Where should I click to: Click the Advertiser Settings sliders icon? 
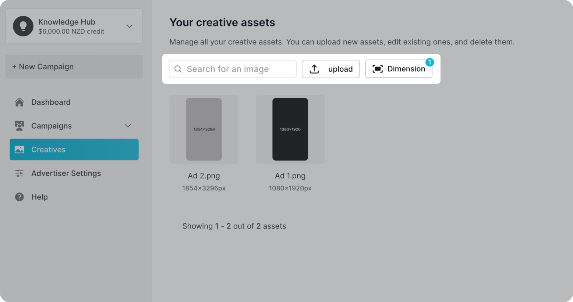[x=19, y=173]
